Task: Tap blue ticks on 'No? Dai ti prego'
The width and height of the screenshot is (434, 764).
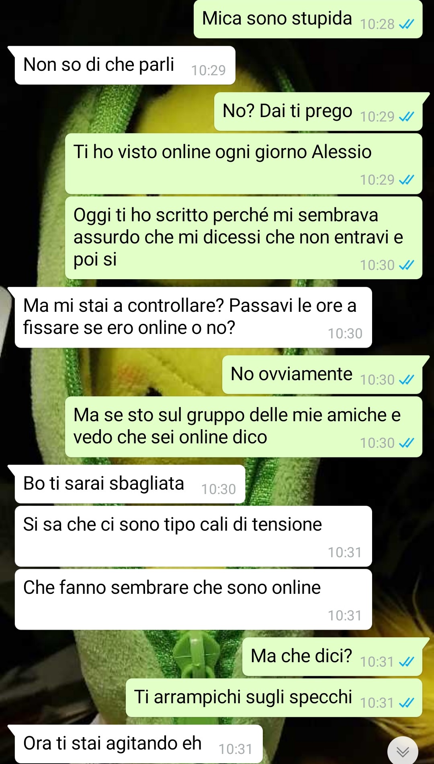Action: coord(406,117)
